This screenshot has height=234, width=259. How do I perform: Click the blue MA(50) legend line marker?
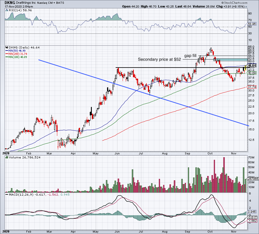tap(7, 51)
